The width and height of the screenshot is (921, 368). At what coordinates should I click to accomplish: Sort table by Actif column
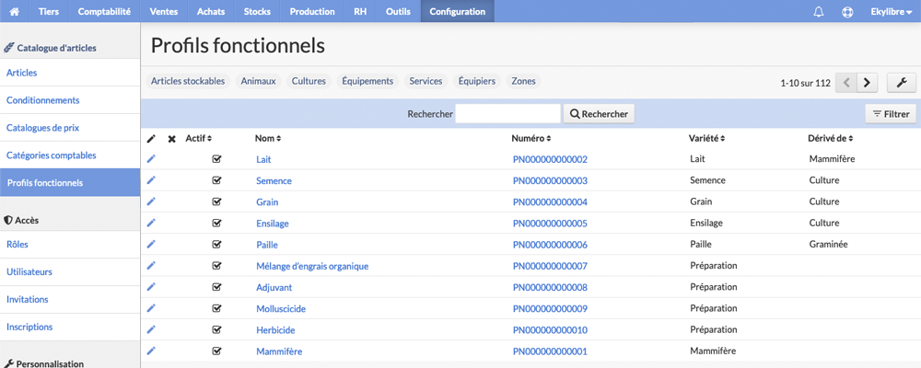[199, 139]
